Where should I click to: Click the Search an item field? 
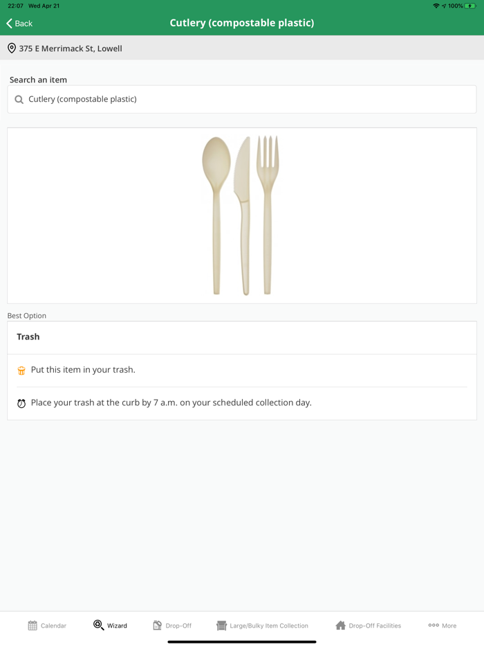point(242,100)
